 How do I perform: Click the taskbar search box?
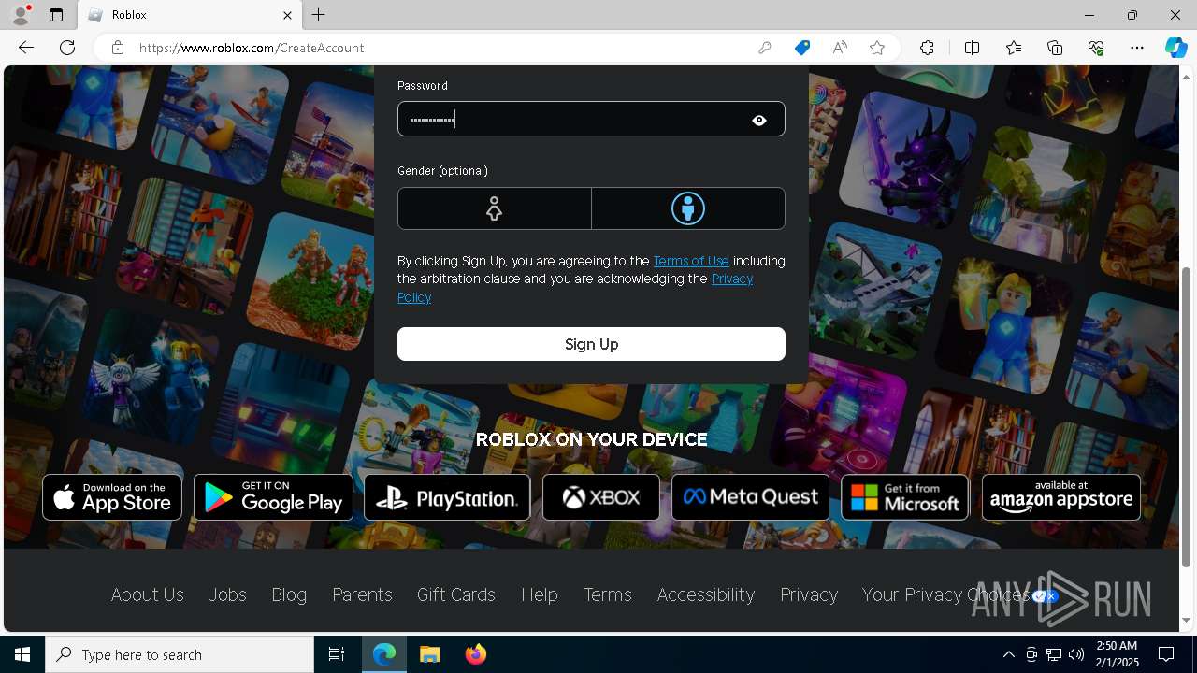(180, 654)
